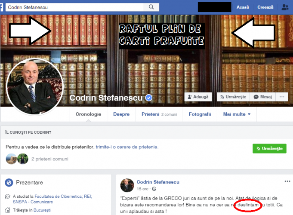This screenshot has height=215, width=293.
Task: Click the Prezentare heading text
Action: click(x=30, y=182)
